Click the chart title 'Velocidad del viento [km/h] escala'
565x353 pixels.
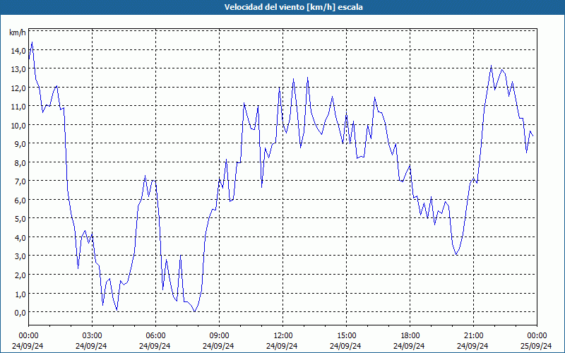[x=293, y=7]
